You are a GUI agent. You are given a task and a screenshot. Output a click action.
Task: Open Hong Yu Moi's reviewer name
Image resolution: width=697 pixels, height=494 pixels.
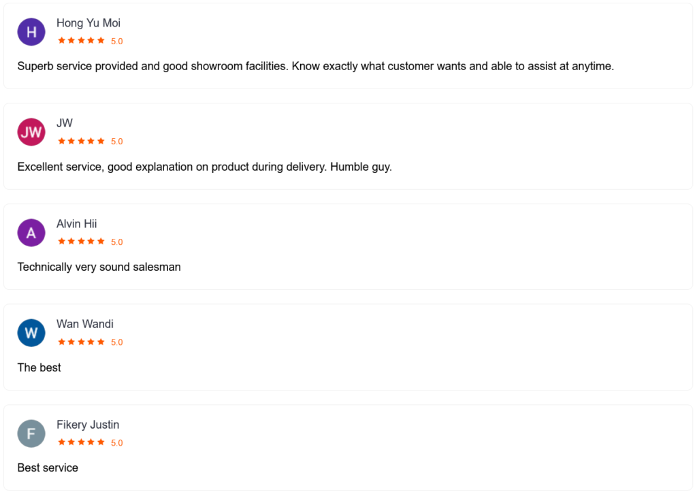coord(88,23)
